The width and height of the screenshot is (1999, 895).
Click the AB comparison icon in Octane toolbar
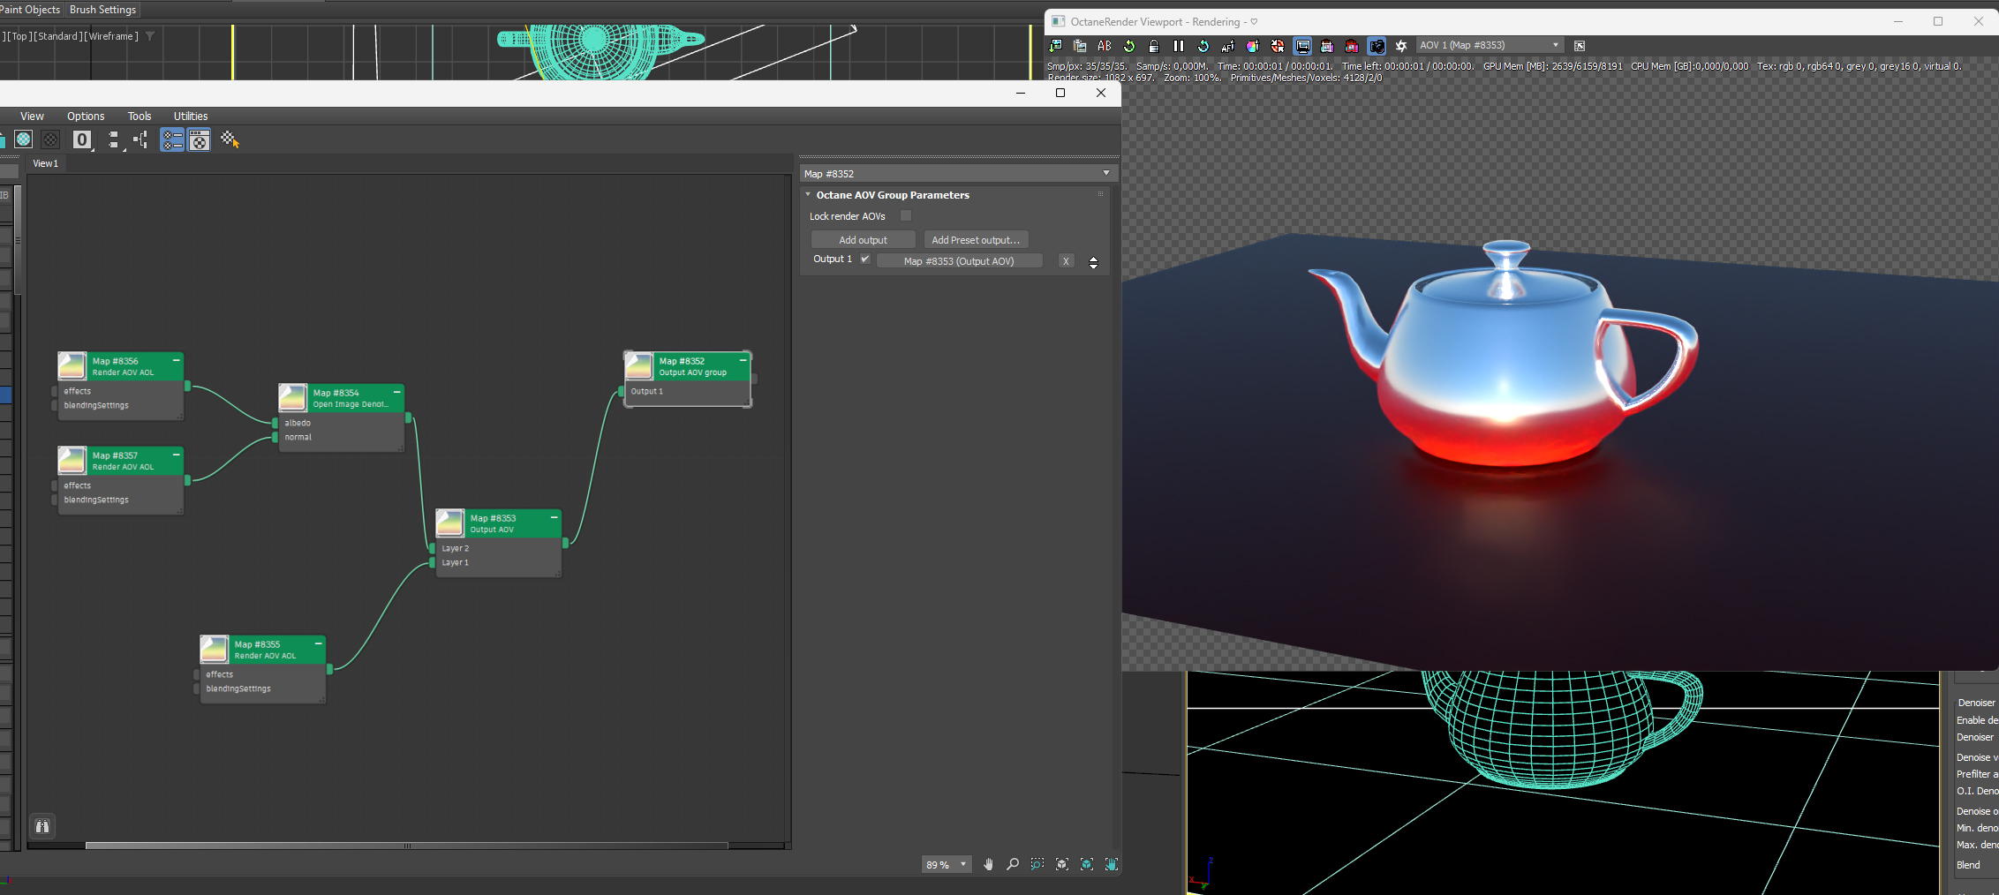pyautogui.click(x=1105, y=46)
